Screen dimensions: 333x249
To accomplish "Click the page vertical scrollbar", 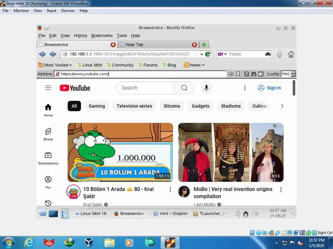I will coord(294,88).
